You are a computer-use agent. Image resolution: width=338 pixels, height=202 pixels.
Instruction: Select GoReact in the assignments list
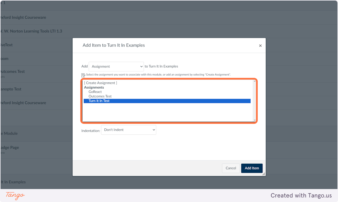95,92
